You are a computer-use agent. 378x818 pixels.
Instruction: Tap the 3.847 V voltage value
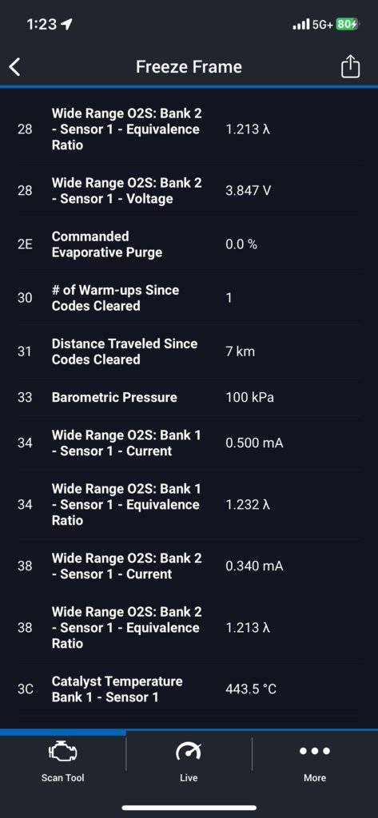248,190
